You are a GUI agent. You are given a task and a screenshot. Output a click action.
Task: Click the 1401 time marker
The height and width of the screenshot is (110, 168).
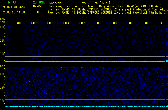pyautogui.click(x=18, y=23)
